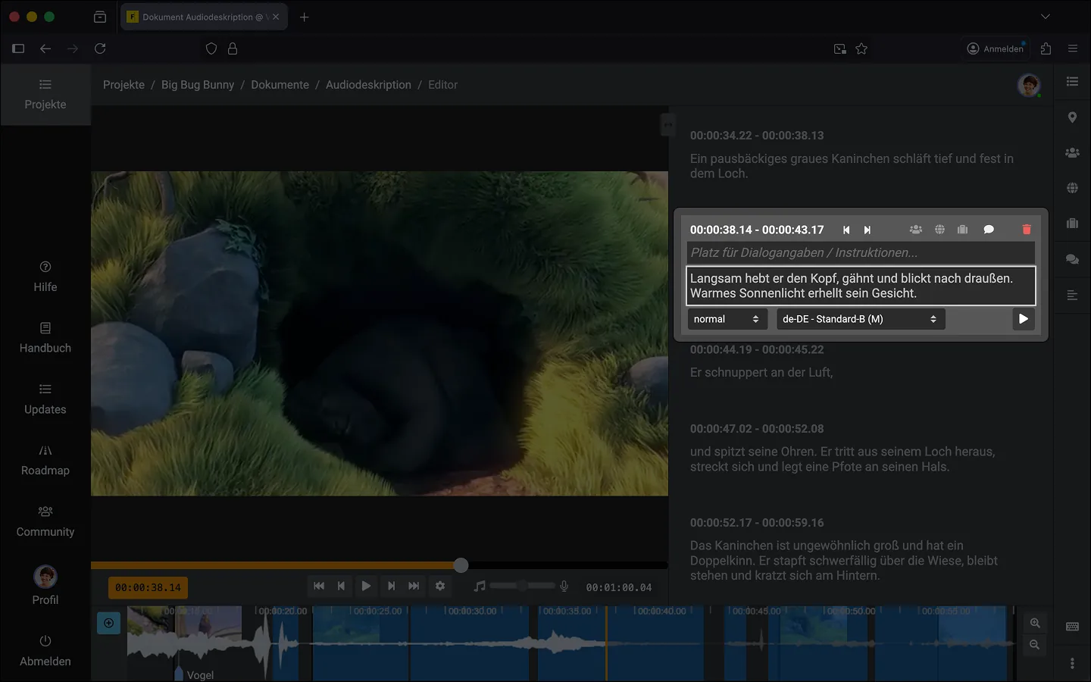
Task: Zoom in on the waveform timeline
Action: [x=1035, y=623]
